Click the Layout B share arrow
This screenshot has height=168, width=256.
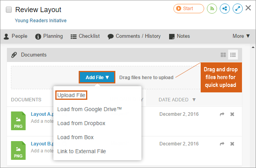(x=222, y=144)
